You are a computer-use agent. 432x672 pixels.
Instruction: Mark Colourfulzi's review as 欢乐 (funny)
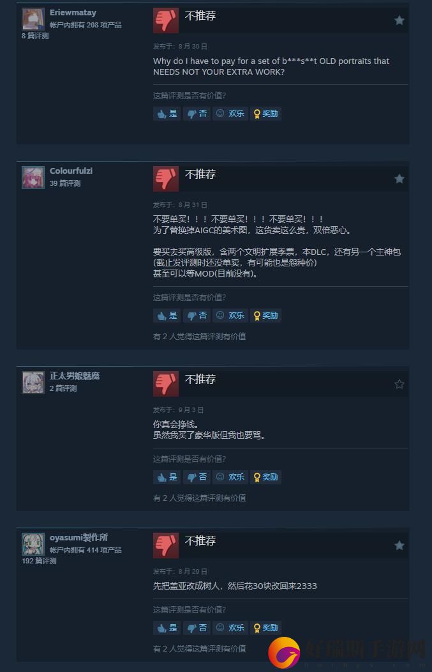click(230, 316)
